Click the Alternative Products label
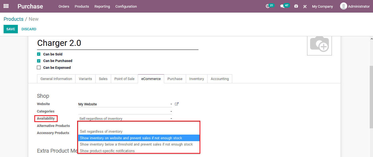 pyautogui.click(x=53, y=126)
